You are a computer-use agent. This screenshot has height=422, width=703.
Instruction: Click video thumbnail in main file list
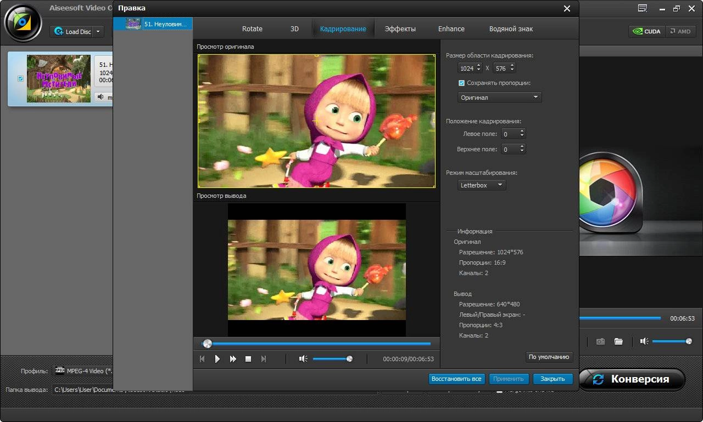tap(59, 78)
